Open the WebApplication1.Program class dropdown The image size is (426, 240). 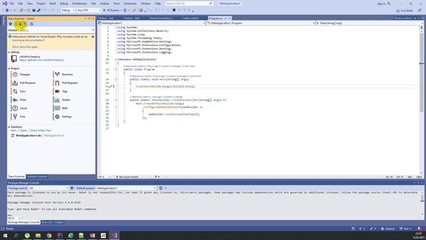(x=261, y=23)
